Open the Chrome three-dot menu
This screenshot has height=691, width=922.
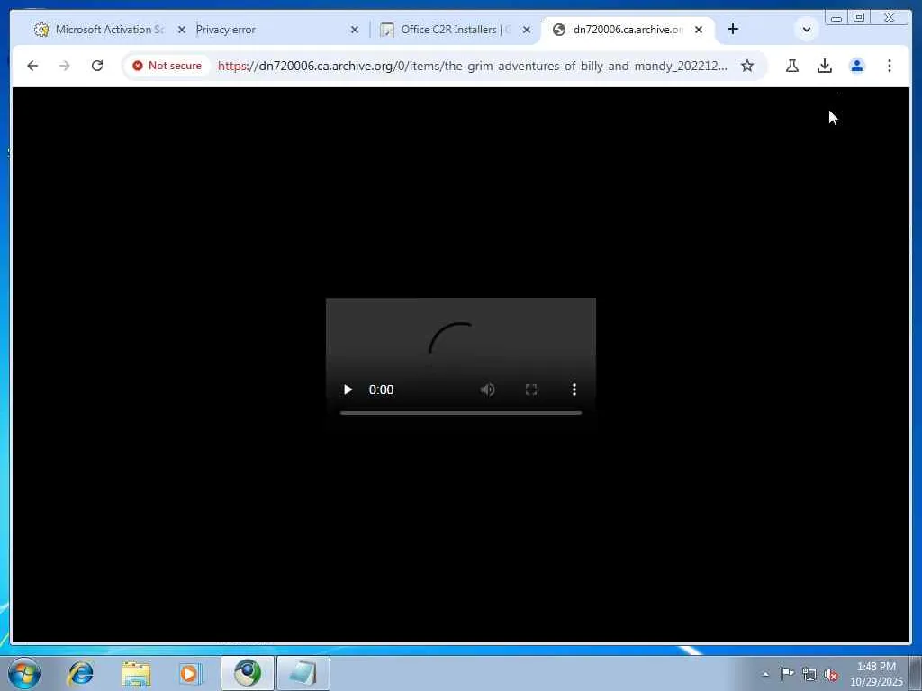(889, 66)
